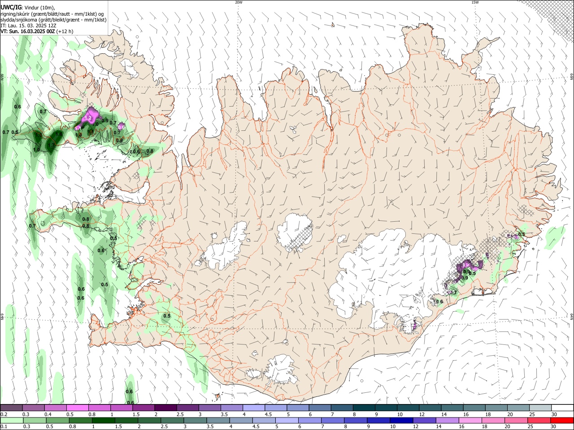
Task: Select the bright pink 0.5 snow legend swatch
Action: (78, 408)
